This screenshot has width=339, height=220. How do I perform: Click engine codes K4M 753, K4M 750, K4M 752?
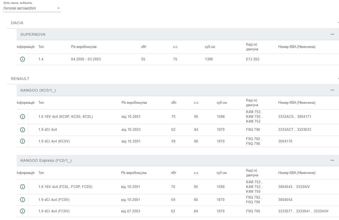[x=254, y=116]
